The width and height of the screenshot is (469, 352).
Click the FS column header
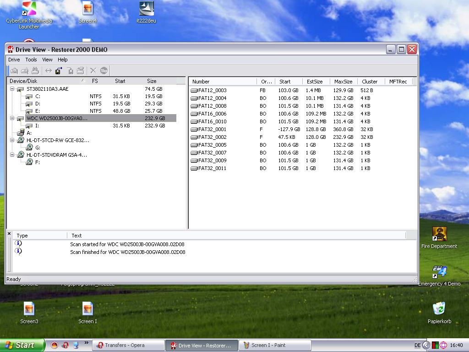click(95, 81)
